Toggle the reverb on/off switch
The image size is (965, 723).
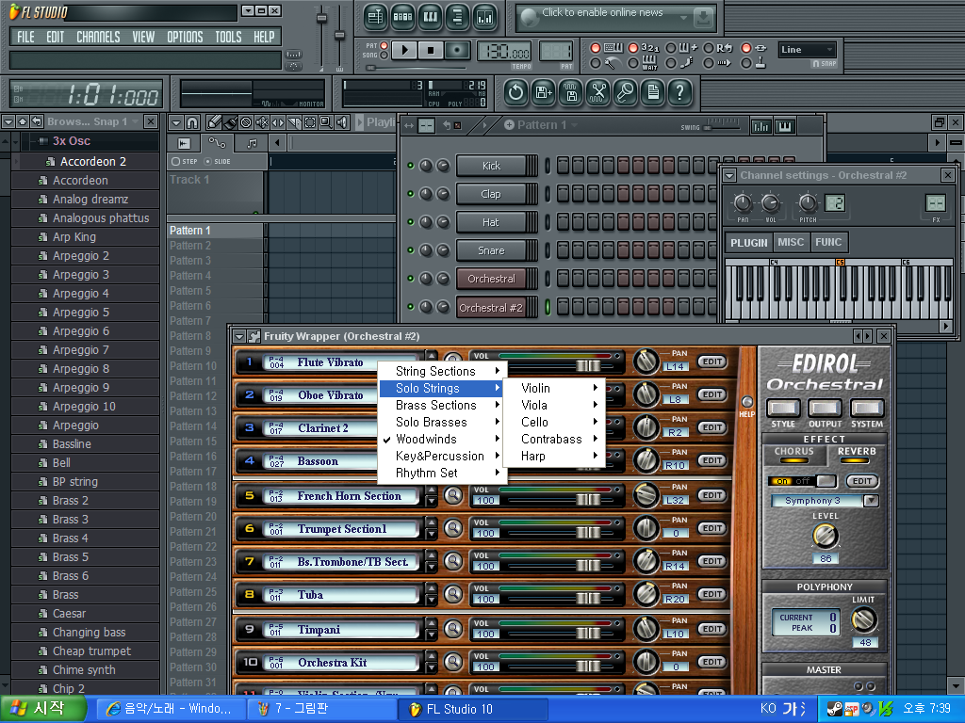pos(802,481)
